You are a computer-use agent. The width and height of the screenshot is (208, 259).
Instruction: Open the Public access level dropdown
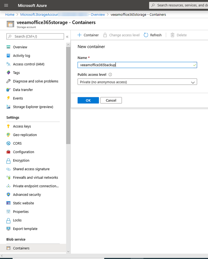[x=137, y=82]
